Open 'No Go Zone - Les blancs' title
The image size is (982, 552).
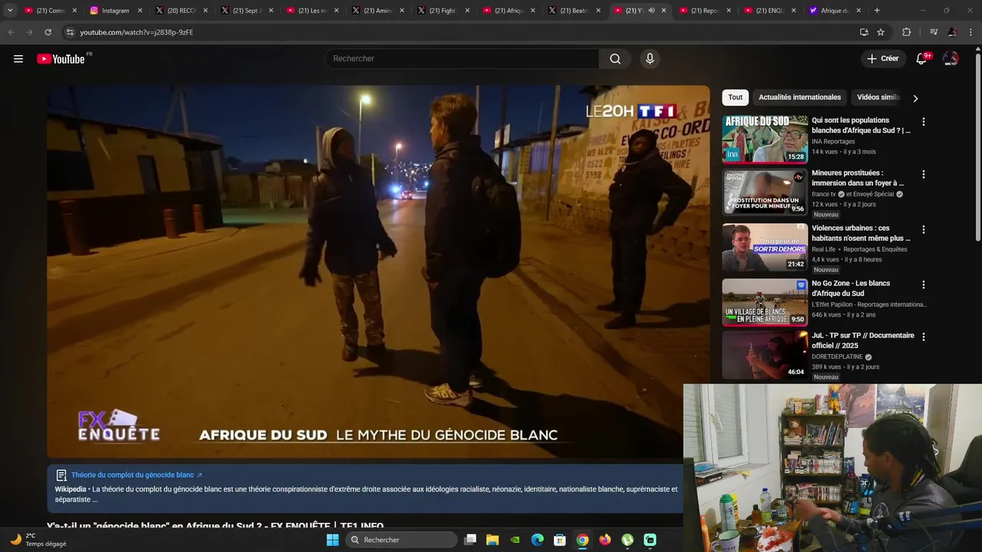(851, 288)
